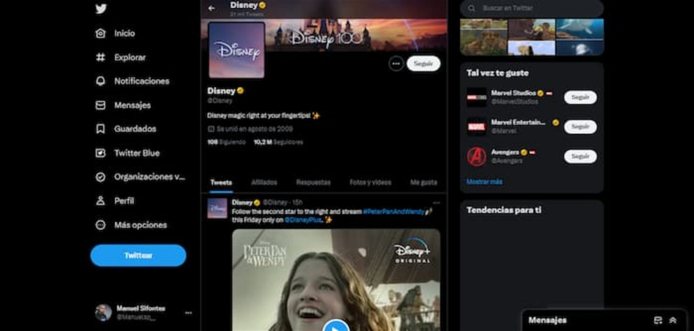Click the 10,2 M Seguidores count

coord(278,142)
